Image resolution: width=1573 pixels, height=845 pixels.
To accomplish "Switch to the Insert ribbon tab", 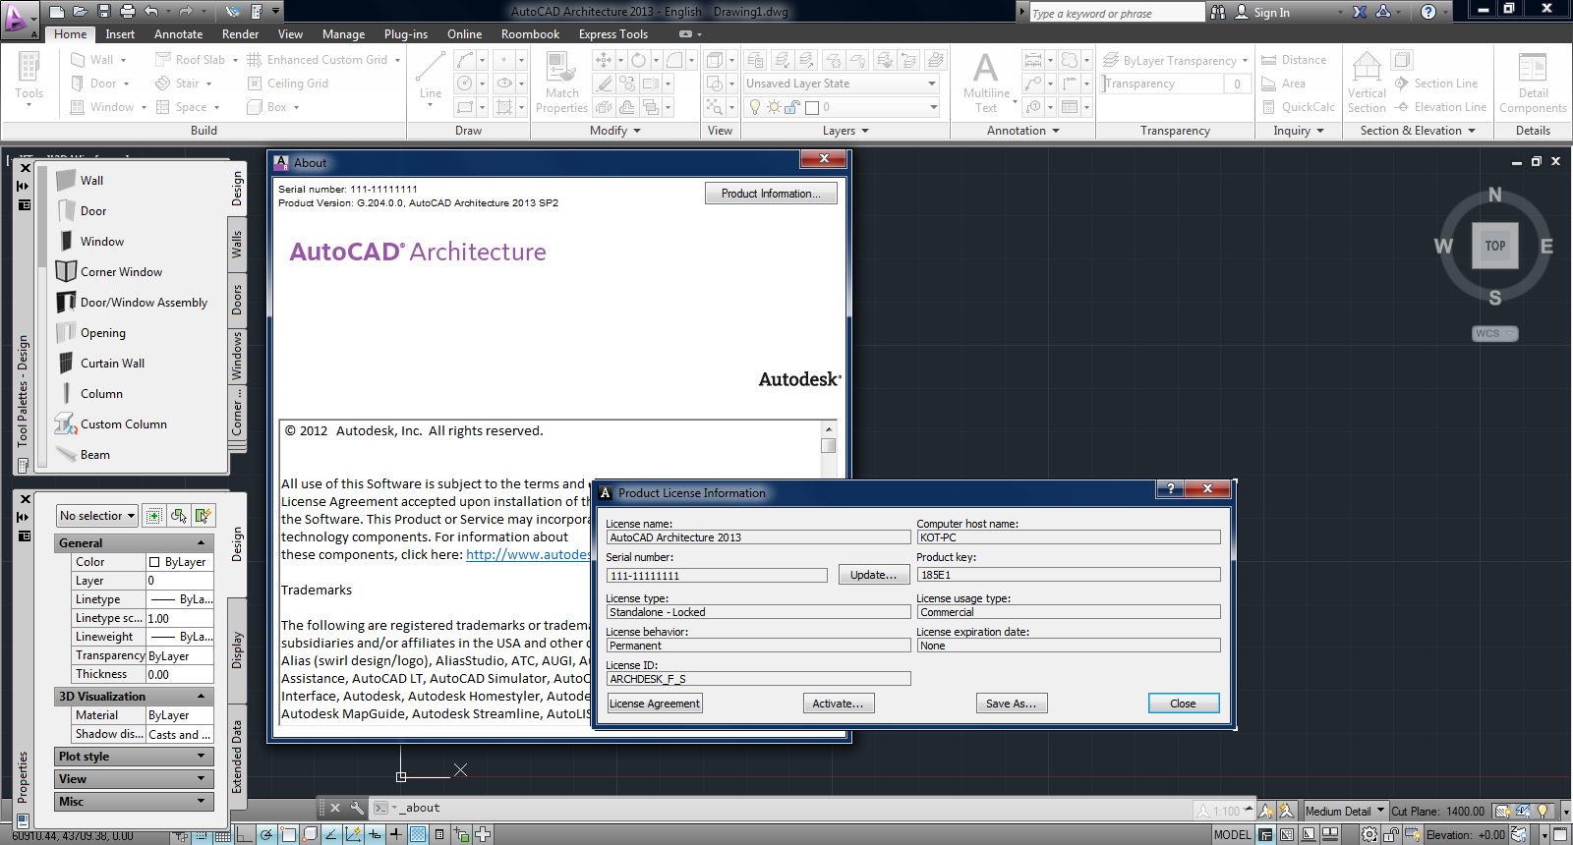I will tap(120, 34).
